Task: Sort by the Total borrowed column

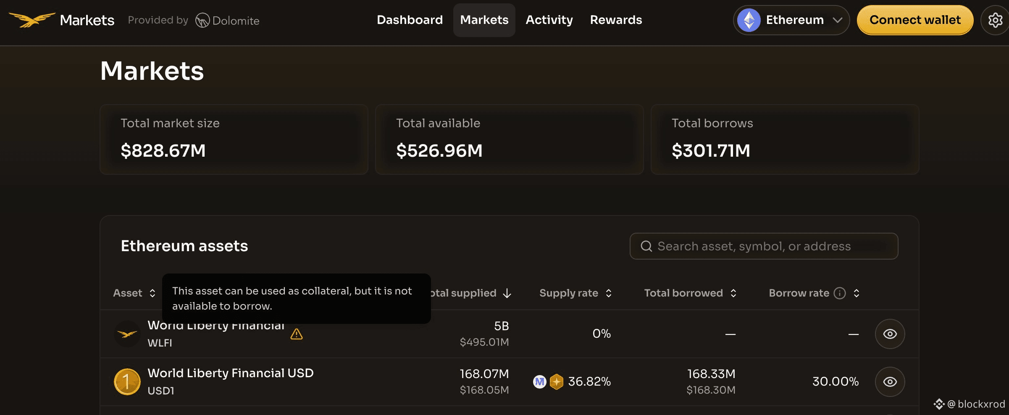Action: pyautogui.click(x=690, y=293)
